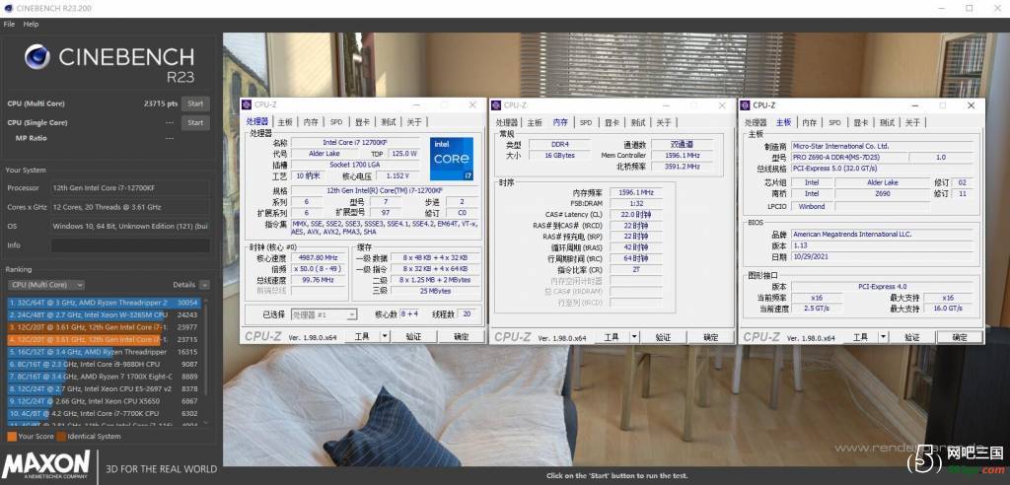
Task: Click the PRO Z690-A DDR4 model field
Action: coord(849,157)
